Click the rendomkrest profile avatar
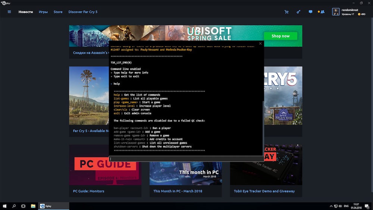Image resolution: width=373 pixels, height=210 pixels. click(x=336, y=12)
